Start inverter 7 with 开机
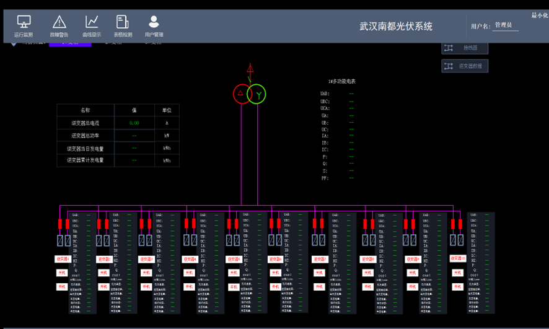Screen dimensions: 549x329 point(319,287)
